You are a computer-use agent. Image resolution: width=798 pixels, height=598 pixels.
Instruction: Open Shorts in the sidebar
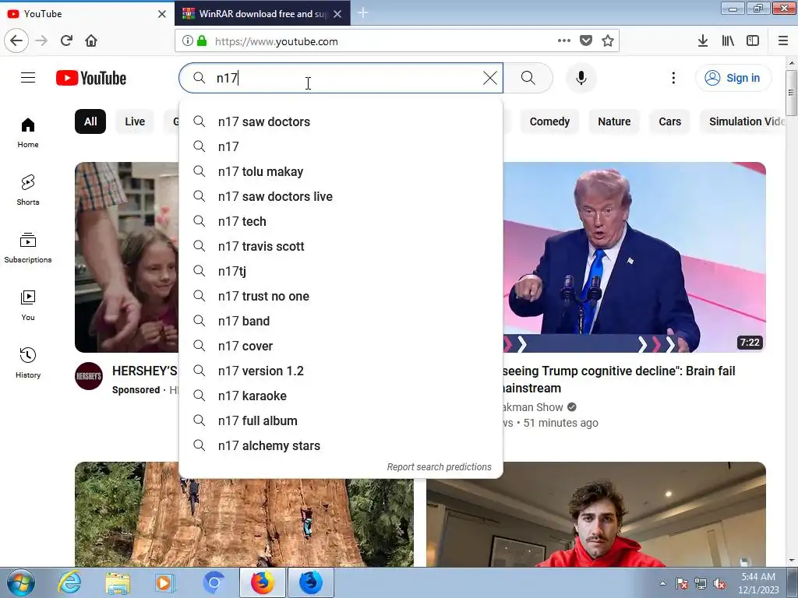[28, 190]
